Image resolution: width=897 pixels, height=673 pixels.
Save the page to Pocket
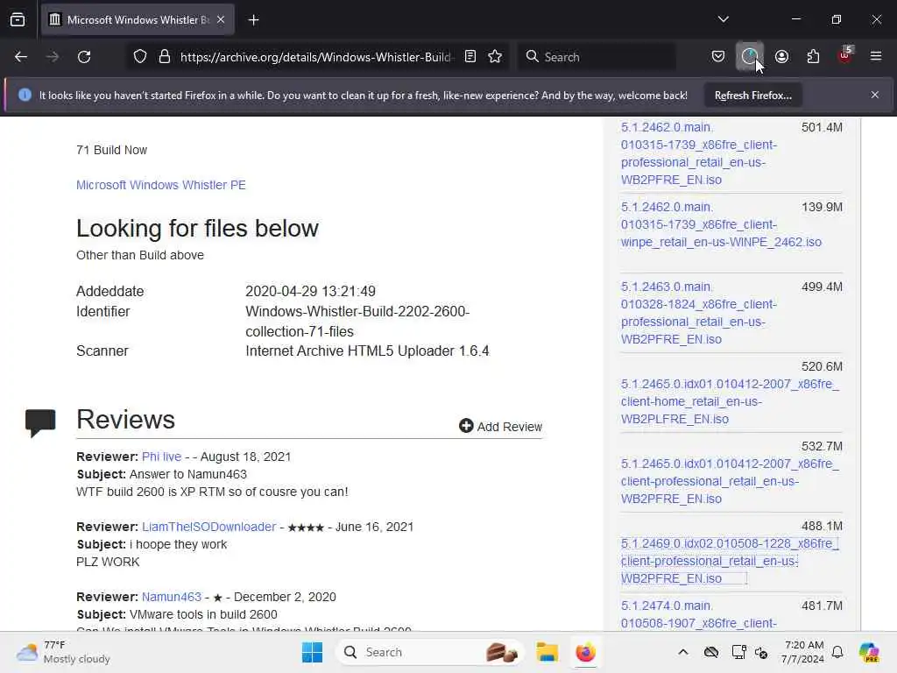pos(718,57)
